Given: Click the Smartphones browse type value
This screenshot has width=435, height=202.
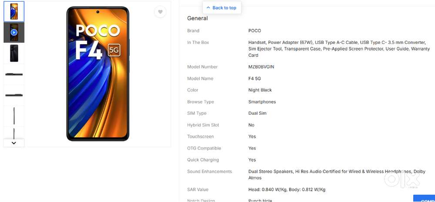Looking at the screenshot, I should pos(262,102).
